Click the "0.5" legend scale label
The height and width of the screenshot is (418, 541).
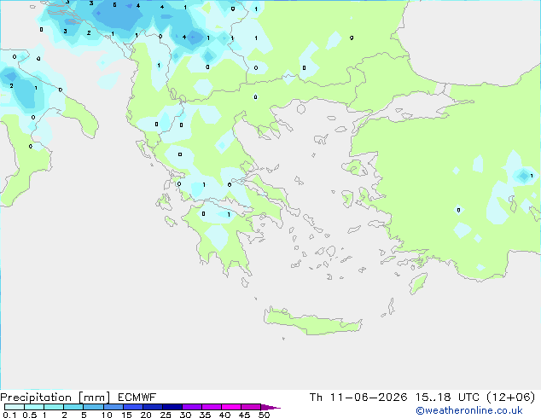click(30, 415)
